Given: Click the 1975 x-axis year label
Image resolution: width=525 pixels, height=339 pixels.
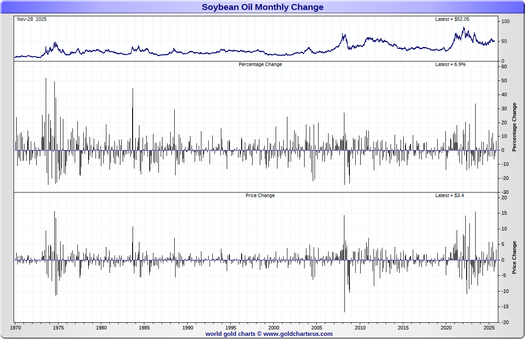Looking at the screenshot, I should coord(58,328).
